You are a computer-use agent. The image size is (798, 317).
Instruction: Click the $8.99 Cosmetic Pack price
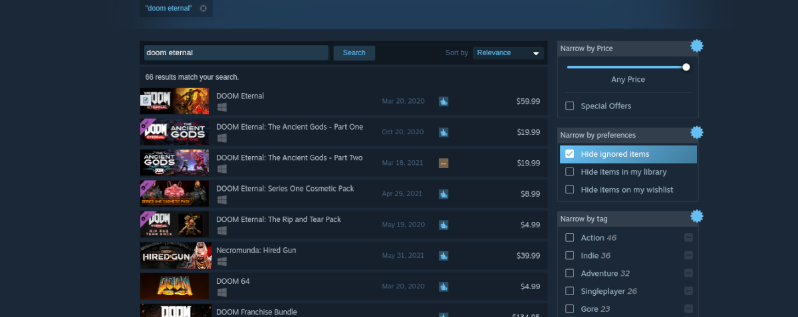click(530, 194)
